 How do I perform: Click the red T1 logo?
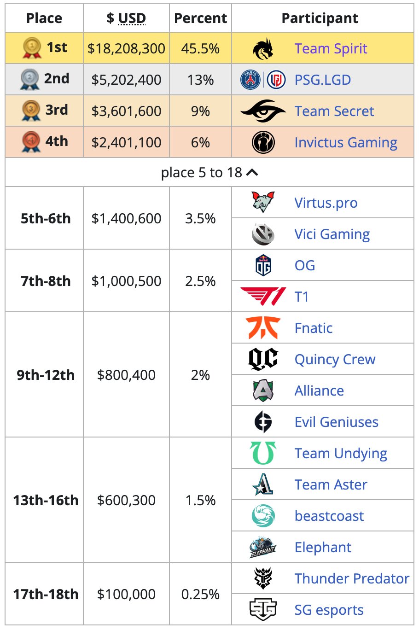(263, 296)
